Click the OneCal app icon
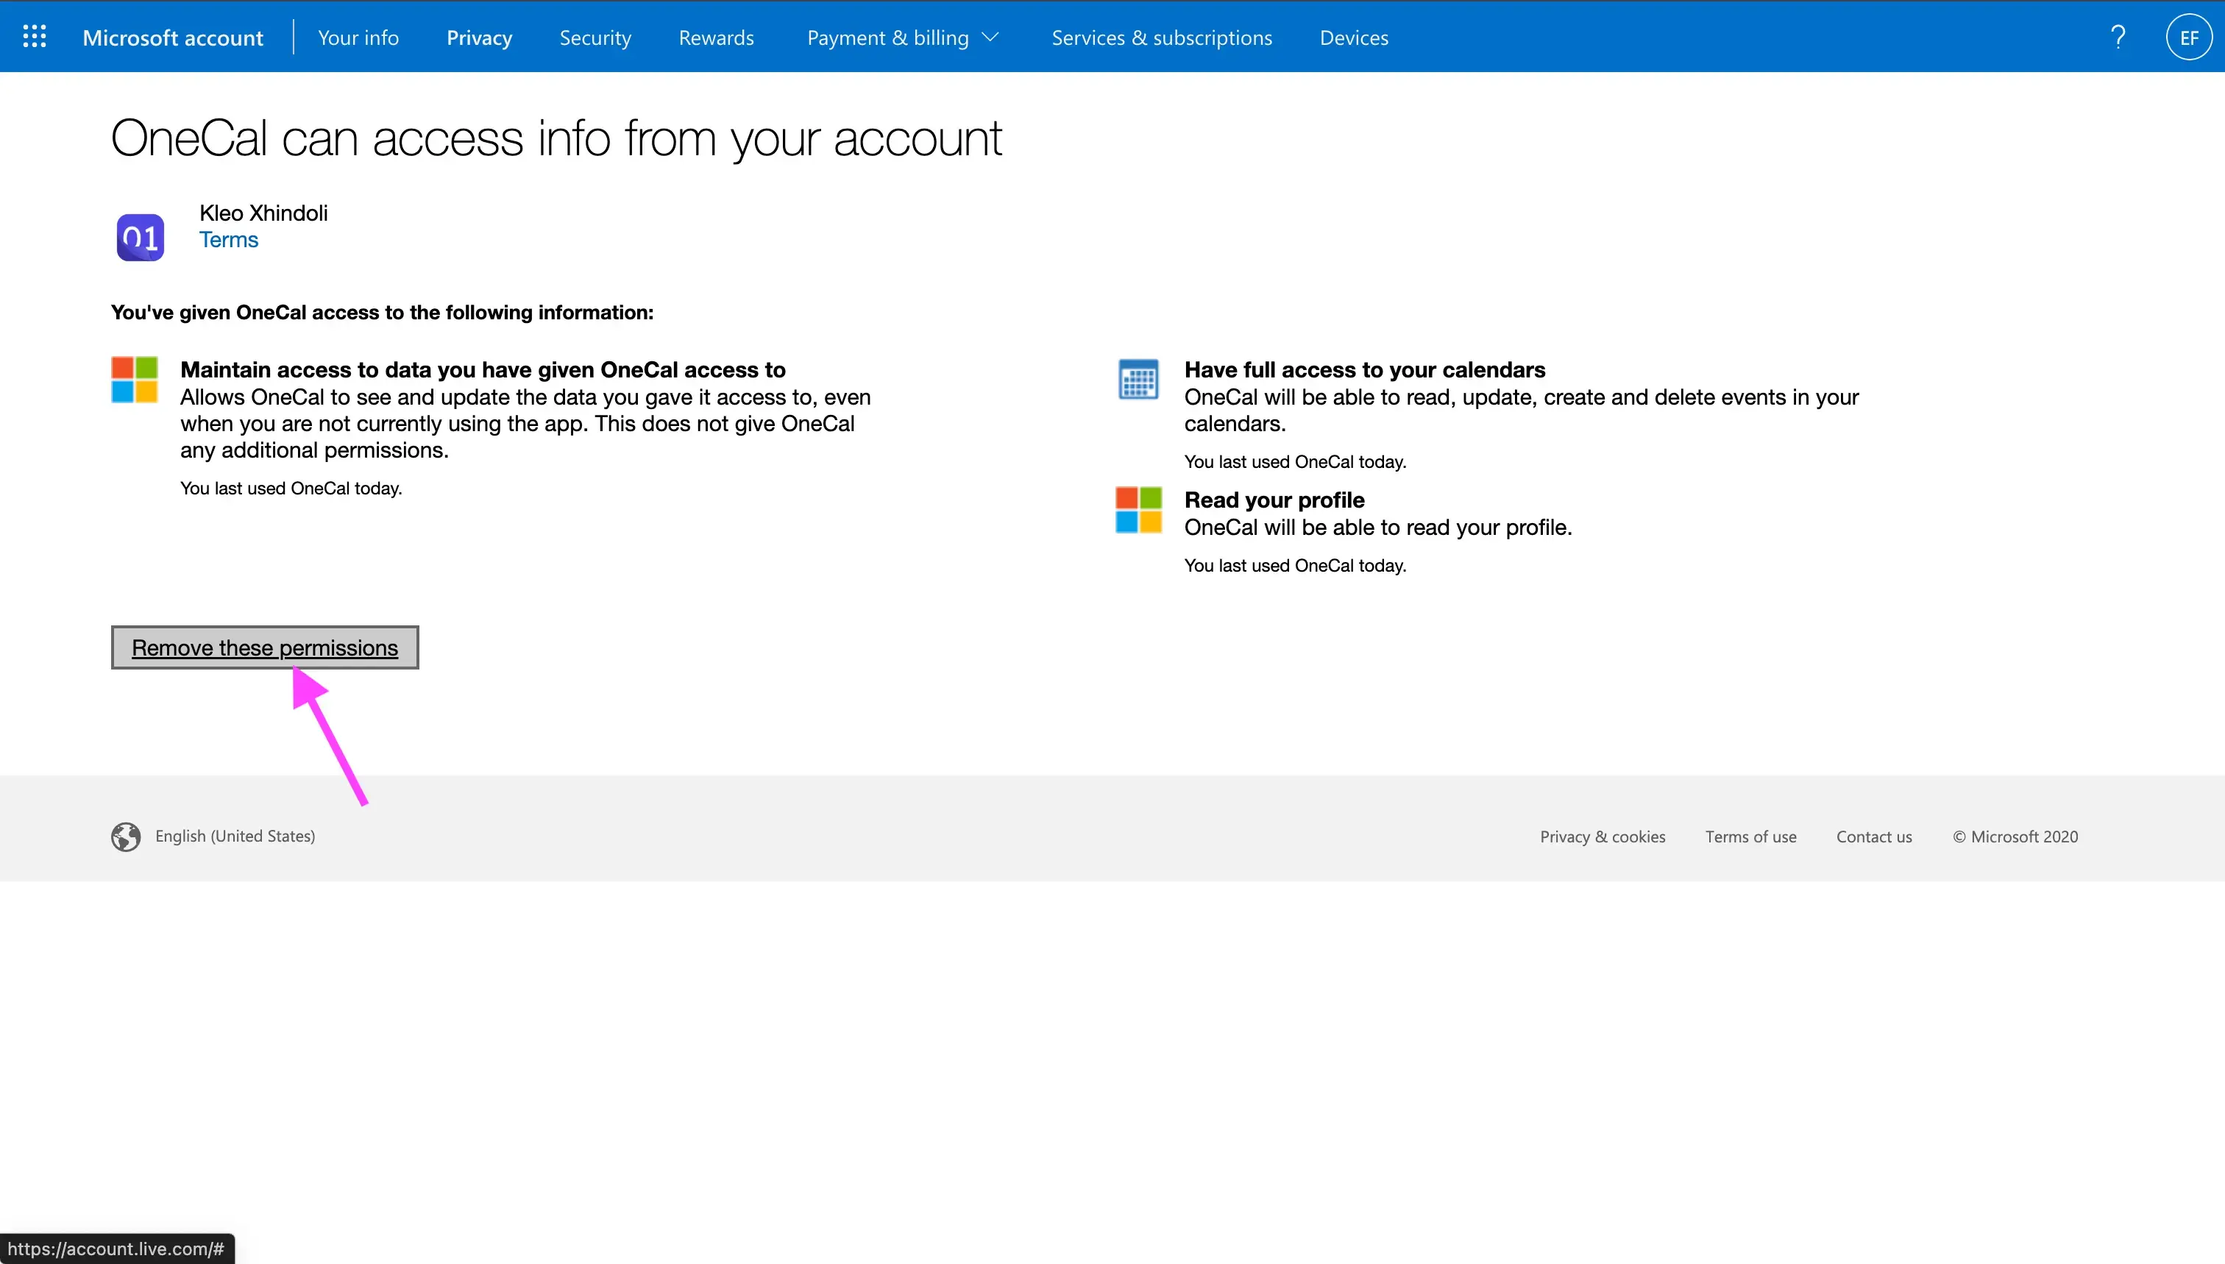 138,235
